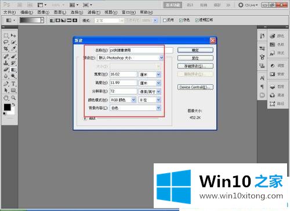Choose the Radial Gradient style
This screenshot has height=211, width=290.
click(58, 20)
